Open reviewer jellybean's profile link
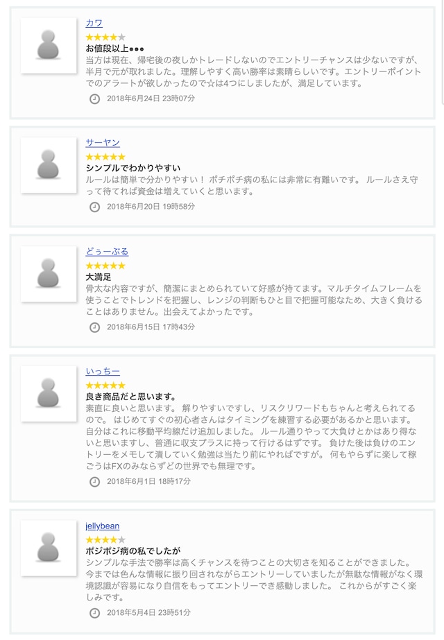The width and height of the screenshot is (444, 640). pyautogui.click(x=103, y=526)
